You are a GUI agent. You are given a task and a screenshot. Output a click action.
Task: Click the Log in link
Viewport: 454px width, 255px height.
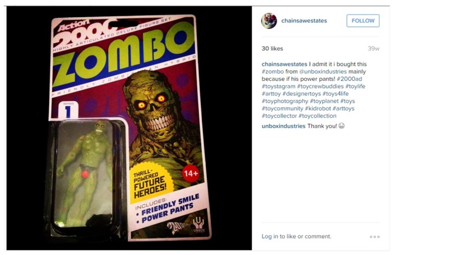click(x=270, y=237)
